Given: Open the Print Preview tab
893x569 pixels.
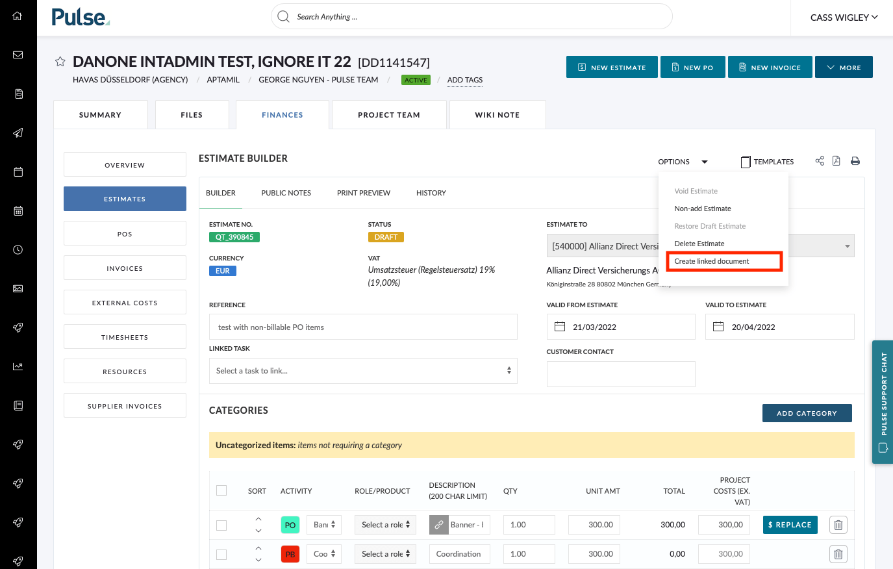Looking at the screenshot, I should pyautogui.click(x=364, y=193).
